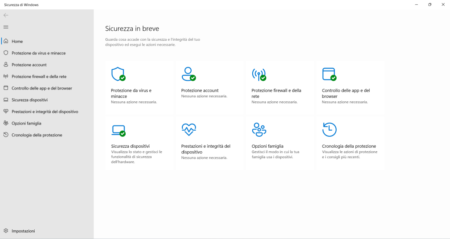This screenshot has width=450, height=239.
Task: Open the Prestazioni e integrità del dispositivo card title
Action: click(206, 149)
